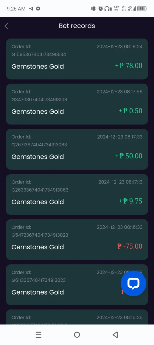The image size is (154, 345).
Task: Open bet record with +₱ 0.50 win
Action: (x=77, y=104)
